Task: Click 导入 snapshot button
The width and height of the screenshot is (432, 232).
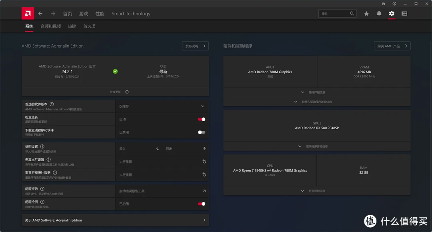Action: (122, 149)
